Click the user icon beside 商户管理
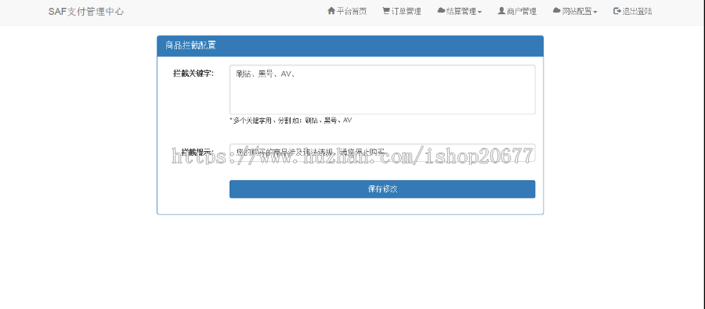Image resolution: width=705 pixels, height=309 pixels. click(x=501, y=11)
